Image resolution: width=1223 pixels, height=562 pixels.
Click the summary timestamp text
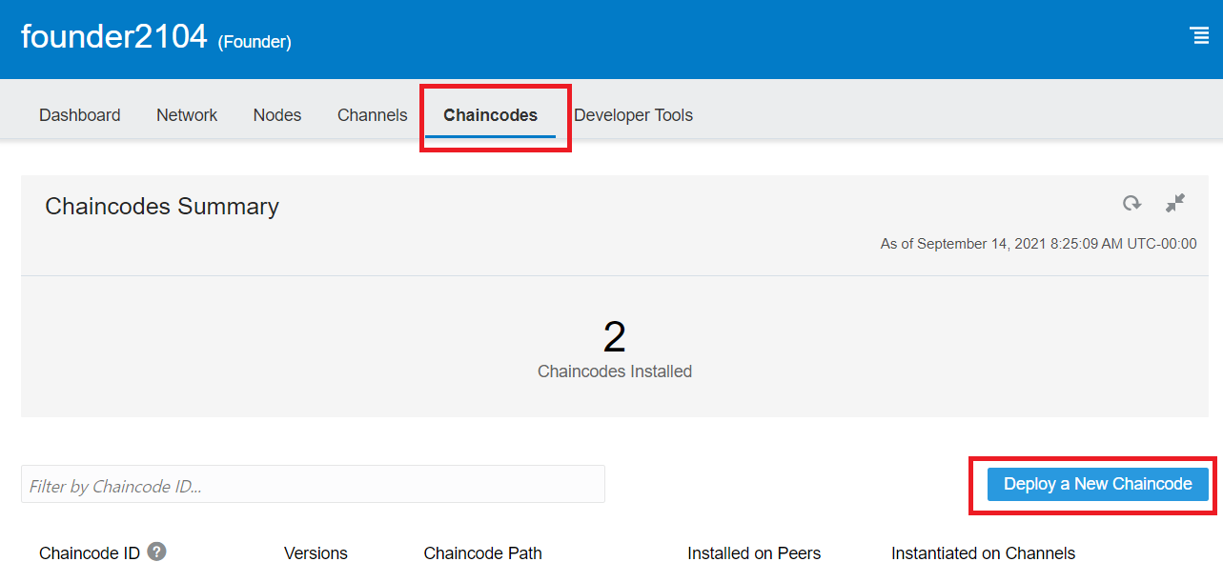point(1037,243)
